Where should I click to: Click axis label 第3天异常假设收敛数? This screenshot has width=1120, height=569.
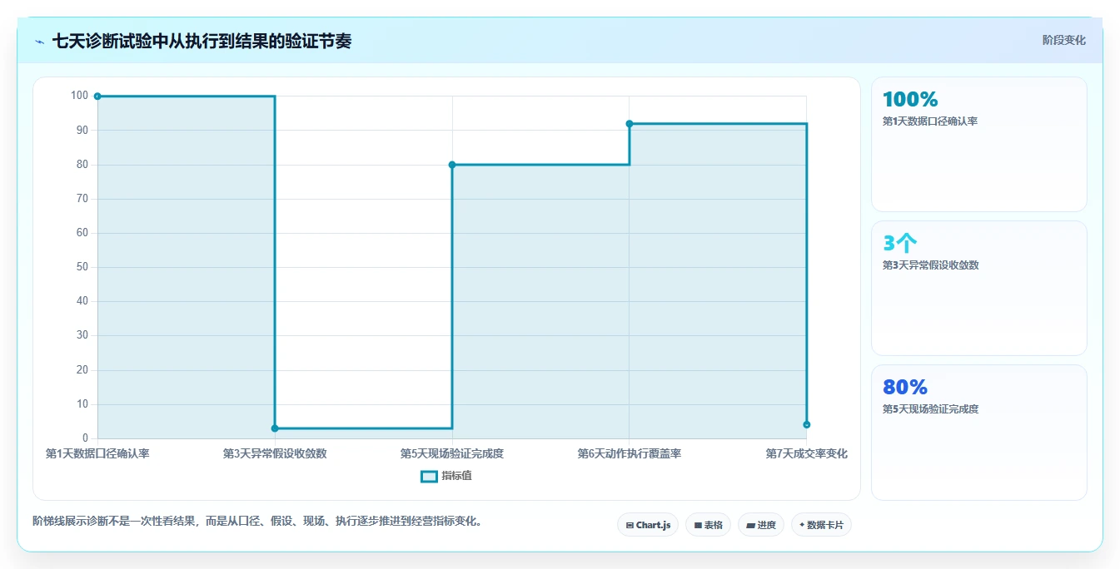pyautogui.click(x=275, y=454)
